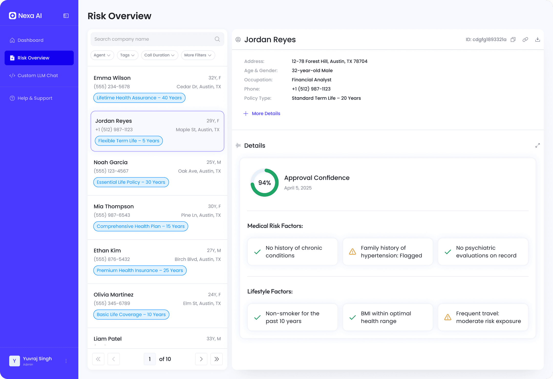Expand the Tags filter
Image resolution: width=553 pixels, height=379 pixels.
pyautogui.click(x=127, y=55)
